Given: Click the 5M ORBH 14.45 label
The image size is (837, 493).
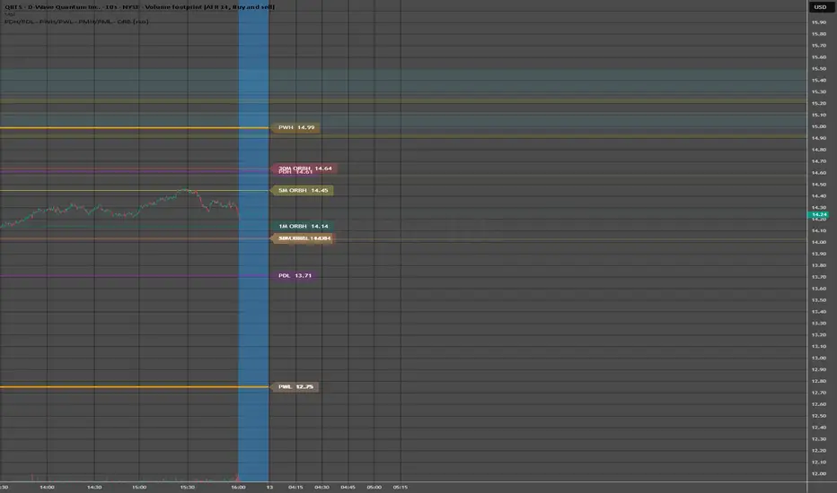Looking at the screenshot, I should (x=303, y=190).
